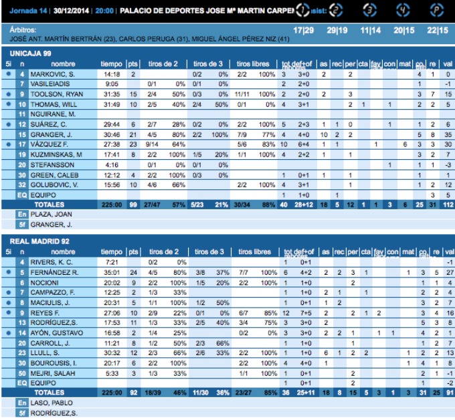Click player name NGUIRANE, M.

53,114
